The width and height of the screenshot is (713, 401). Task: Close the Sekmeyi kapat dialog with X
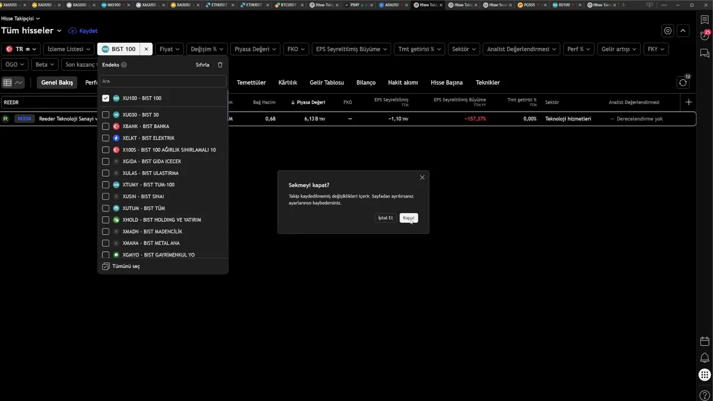[422, 177]
